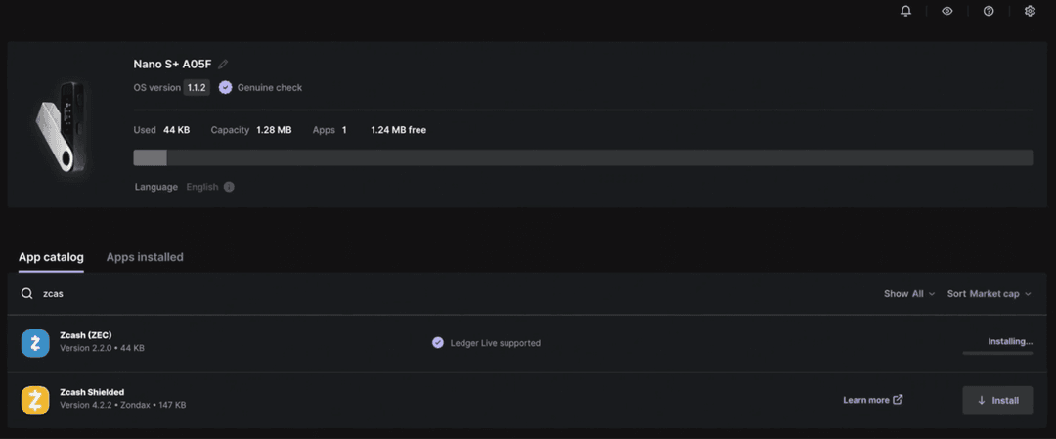
Task: Expand the Show All filter dropdown
Action: [x=908, y=293]
